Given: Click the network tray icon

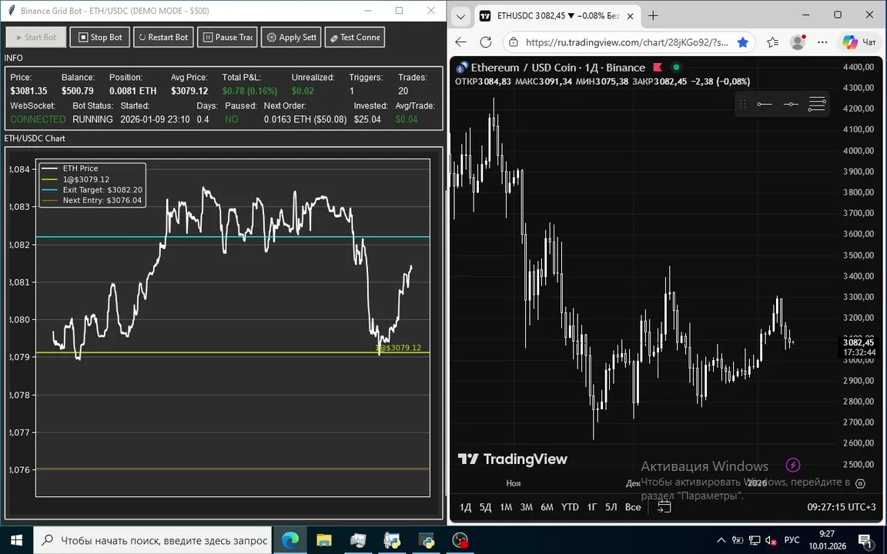Looking at the screenshot, I should (x=755, y=540).
